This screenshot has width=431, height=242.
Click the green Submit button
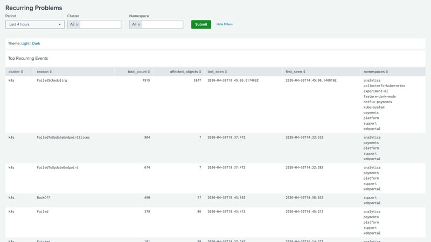(201, 24)
